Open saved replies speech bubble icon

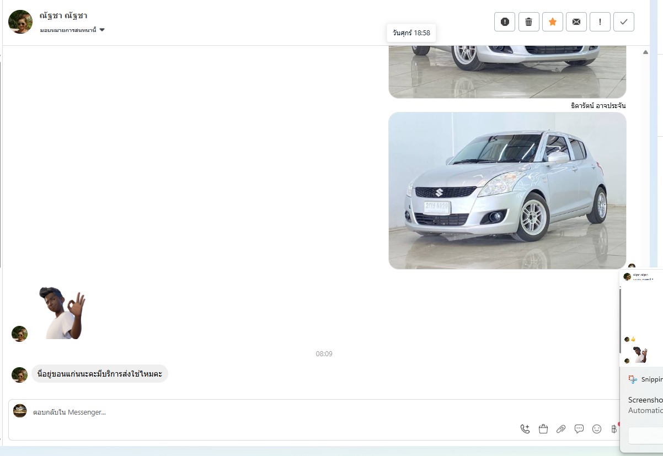pyautogui.click(x=579, y=428)
